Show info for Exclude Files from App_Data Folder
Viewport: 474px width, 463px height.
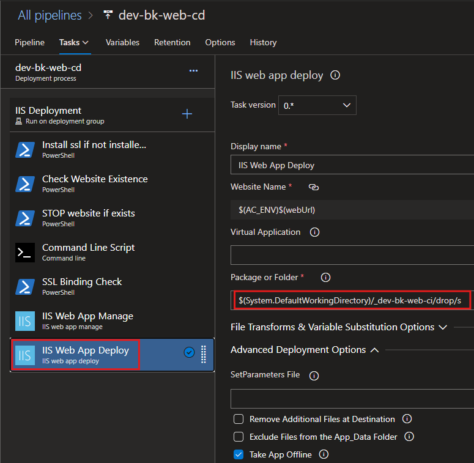click(409, 437)
